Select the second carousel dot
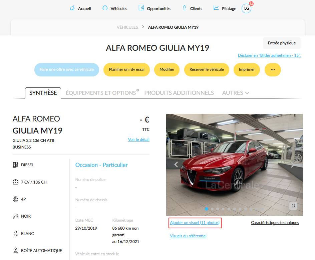 click(x=212, y=209)
